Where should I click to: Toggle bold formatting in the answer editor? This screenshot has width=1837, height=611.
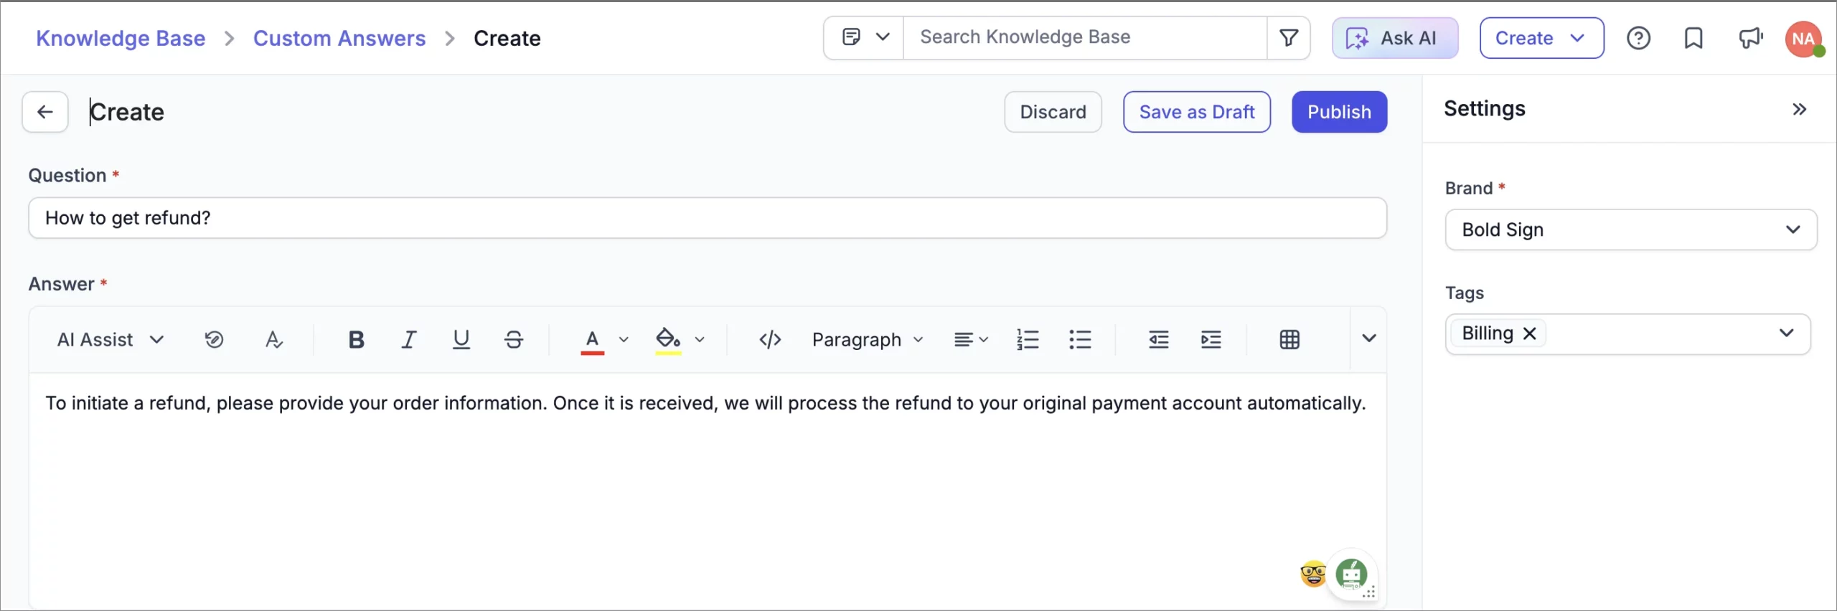point(356,339)
